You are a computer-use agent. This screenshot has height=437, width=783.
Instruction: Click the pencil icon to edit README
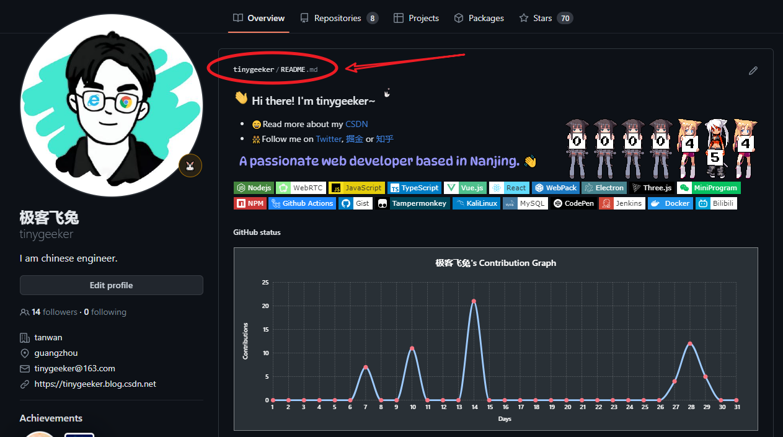pyautogui.click(x=753, y=71)
